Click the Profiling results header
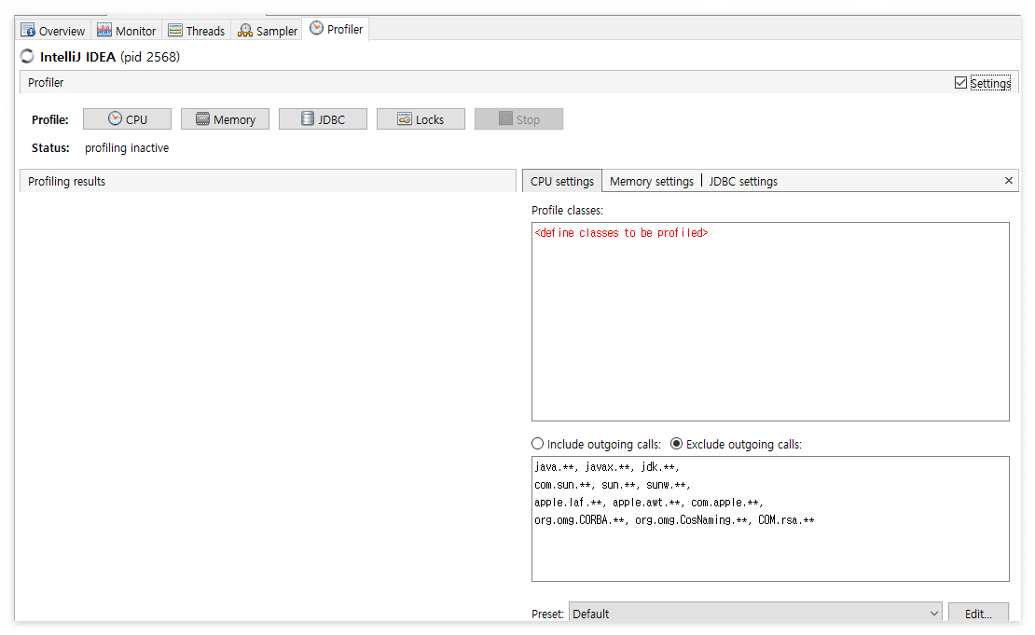The height and width of the screenshot is (635, 1035). (x=268, y=182)
